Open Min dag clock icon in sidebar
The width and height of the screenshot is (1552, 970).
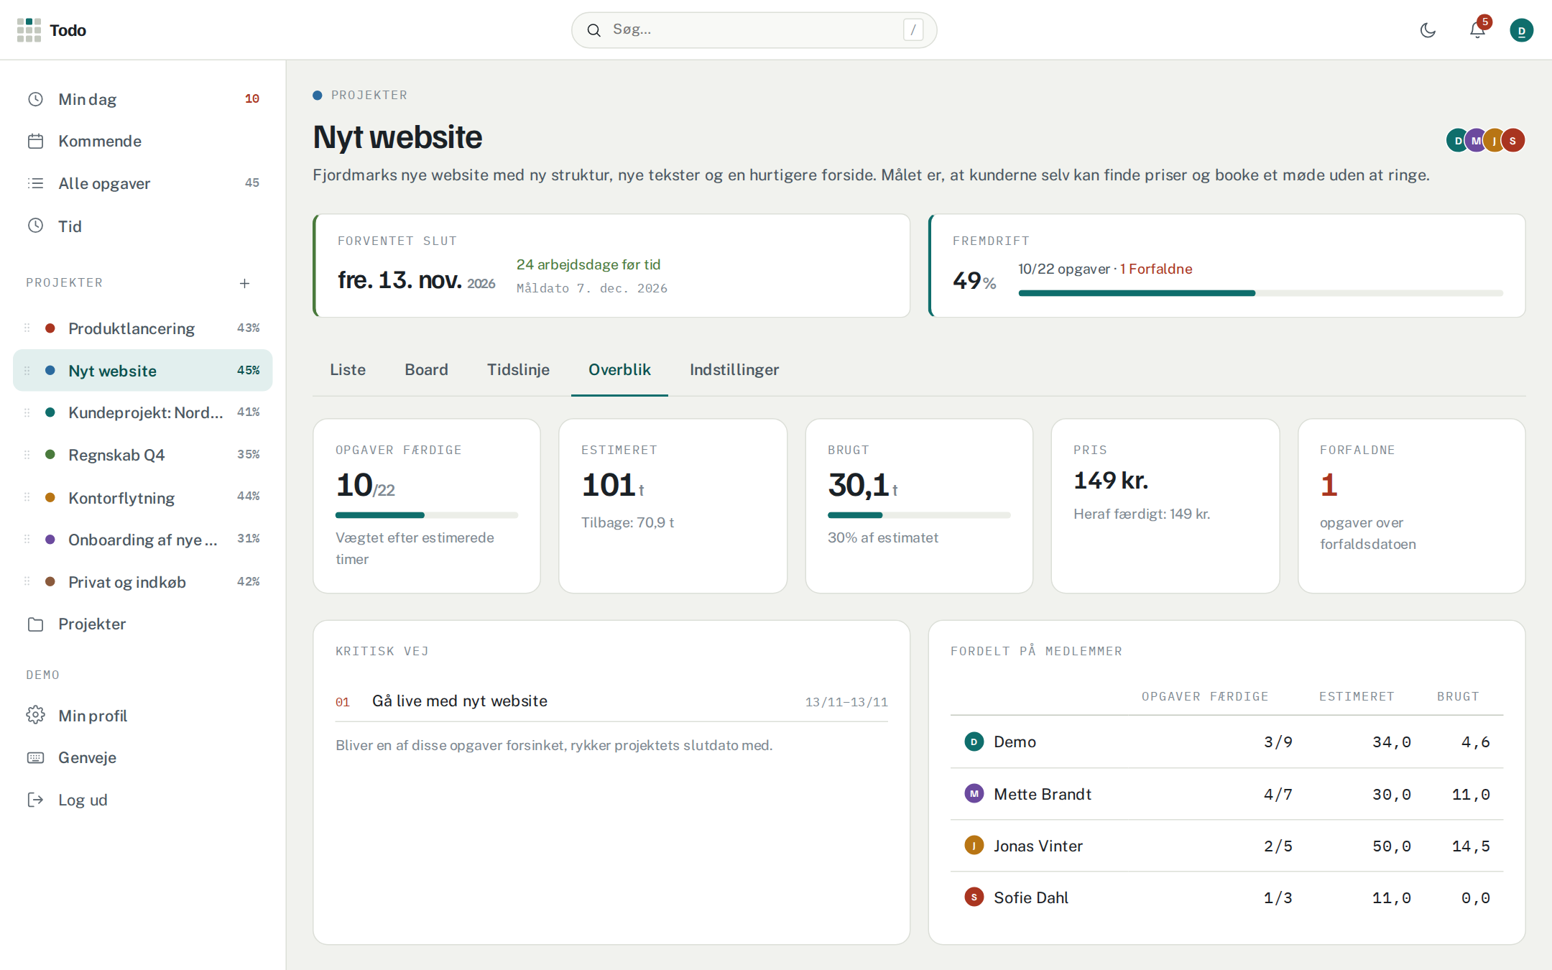[x=36, y=99]
